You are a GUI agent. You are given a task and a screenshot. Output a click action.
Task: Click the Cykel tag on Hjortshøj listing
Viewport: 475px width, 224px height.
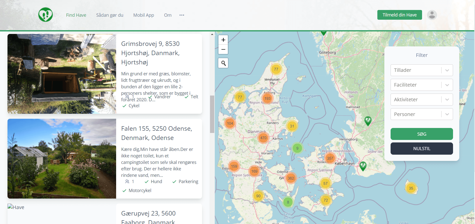pyautogui.click(x=131, y=106)
